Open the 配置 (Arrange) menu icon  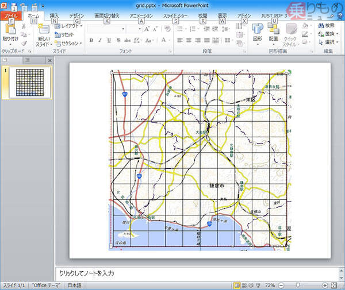[x=273, y=29]
